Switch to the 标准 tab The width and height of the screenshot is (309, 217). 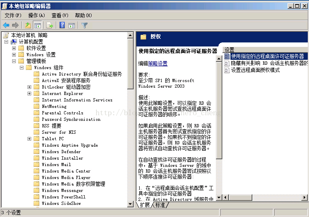(160, 205)
